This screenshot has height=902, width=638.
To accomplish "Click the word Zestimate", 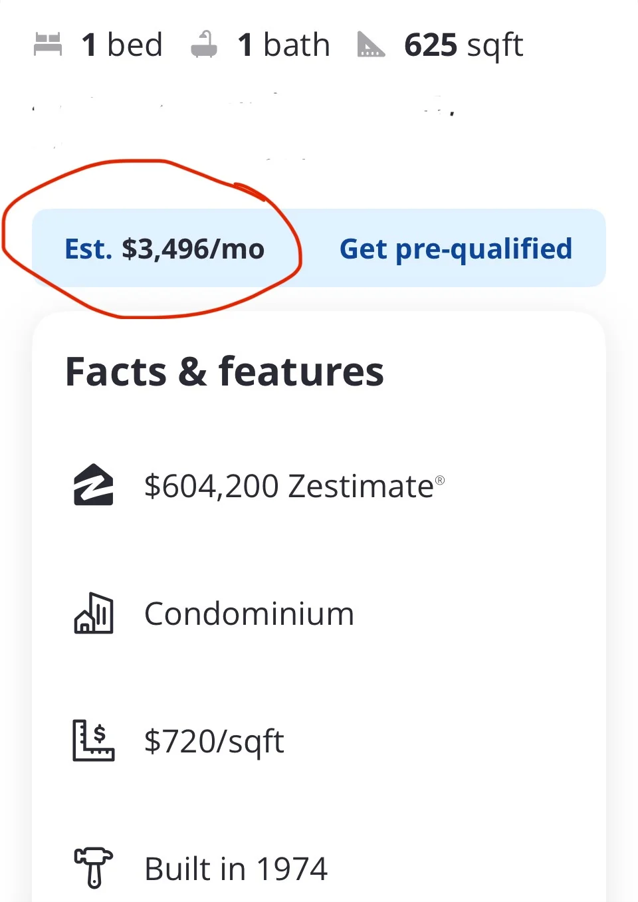I will pos(361,486).
